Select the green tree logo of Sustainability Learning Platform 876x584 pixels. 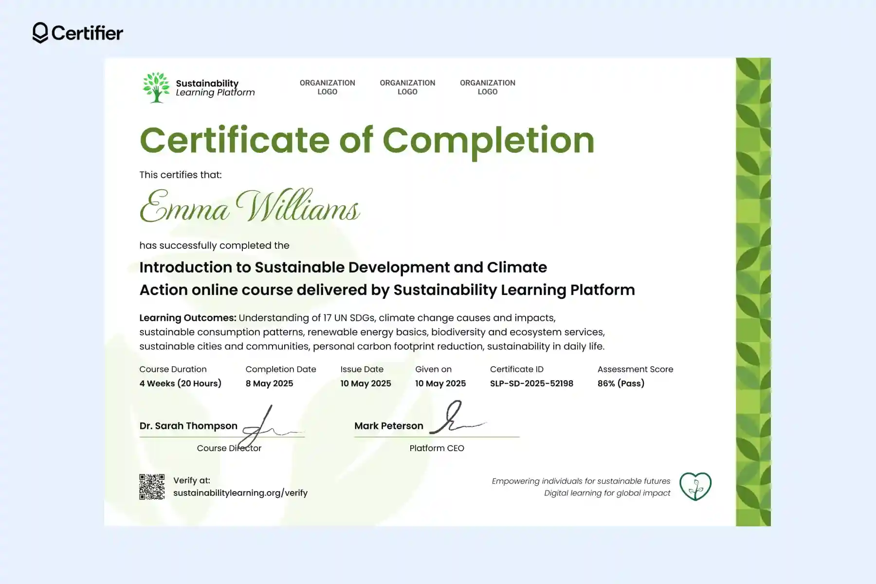155,89
